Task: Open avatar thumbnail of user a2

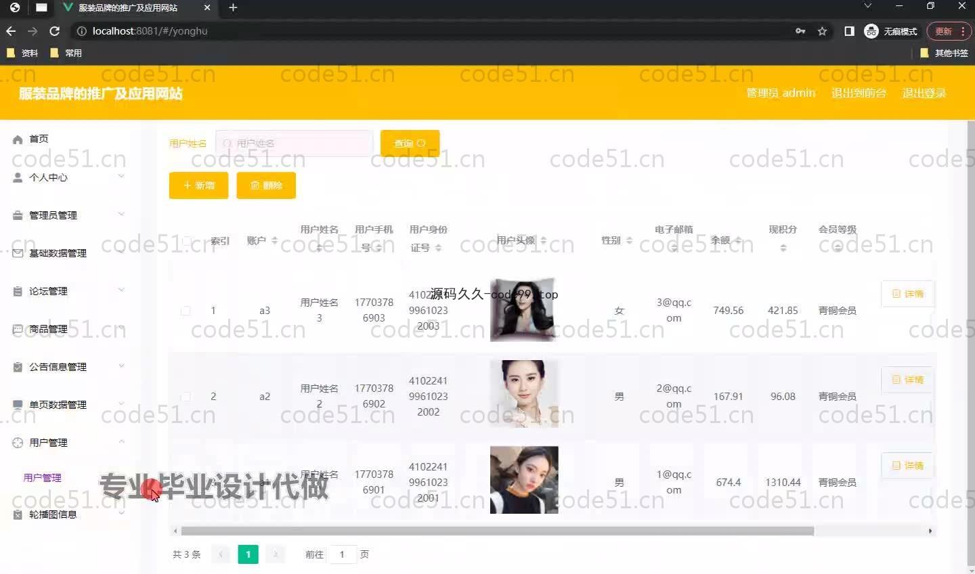Action: [524, 394]
